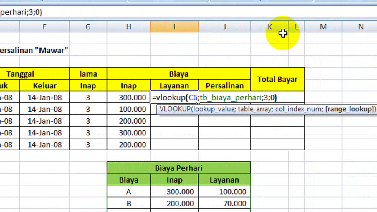Select column F header
Screen dimensions: 377x212
tap(44, 27)
